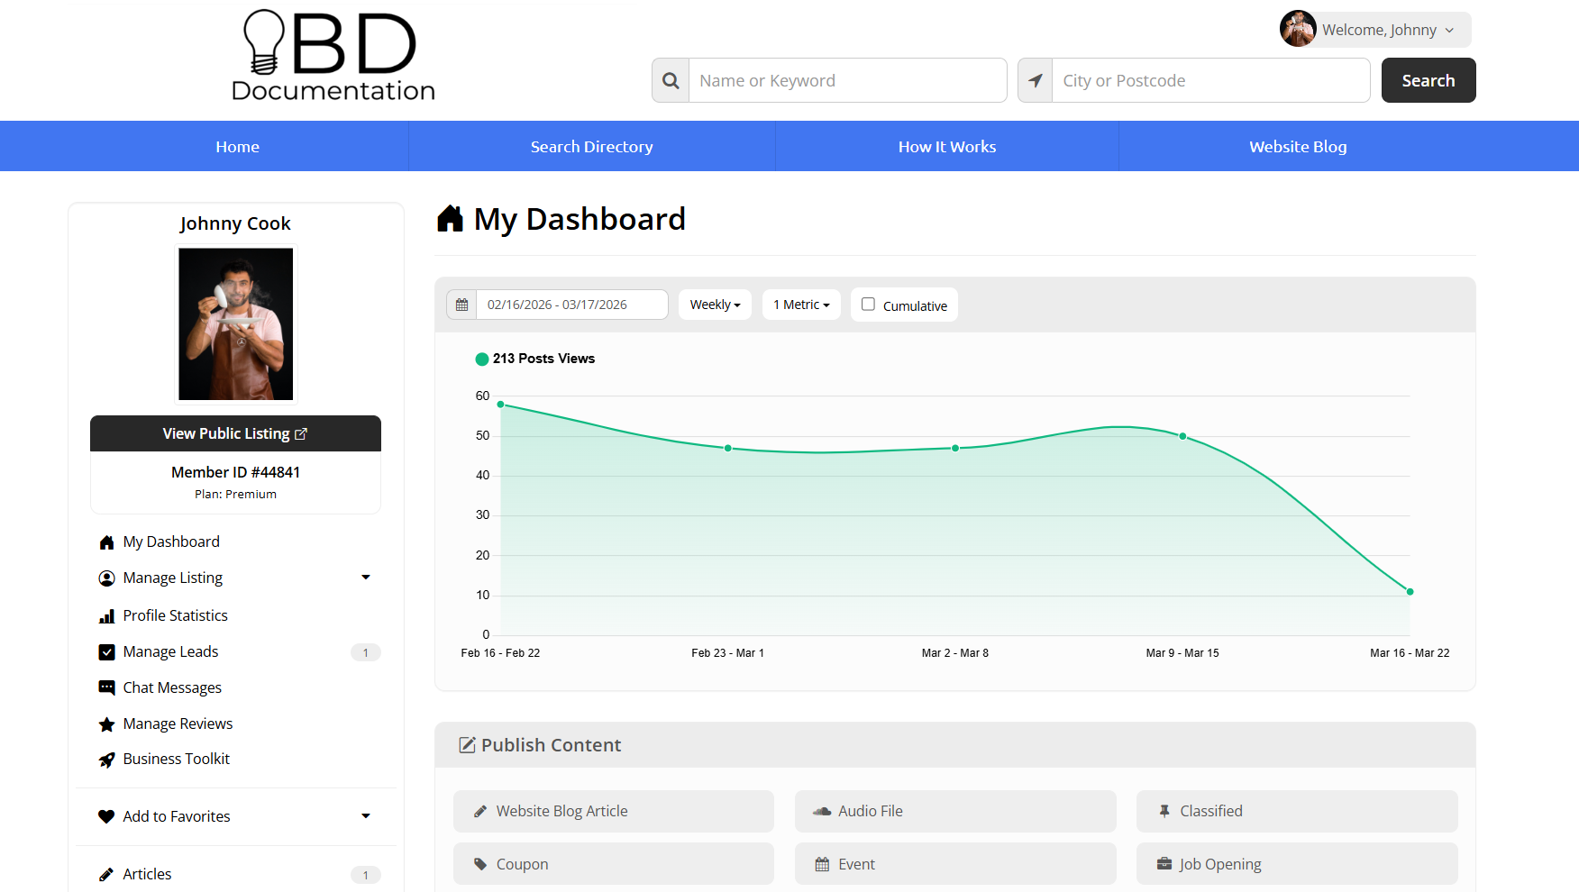Click the checkmark icon for Manage Leads
The height and width of the screenshot is (892, 1579).
click(x=106, y=652)
